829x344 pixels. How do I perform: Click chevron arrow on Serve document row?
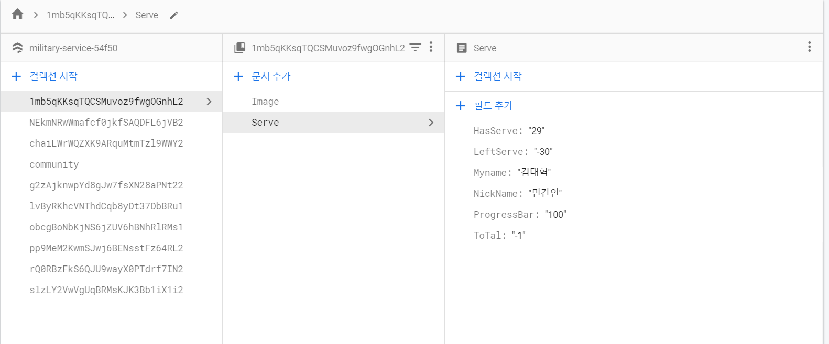tap(431, 123)
